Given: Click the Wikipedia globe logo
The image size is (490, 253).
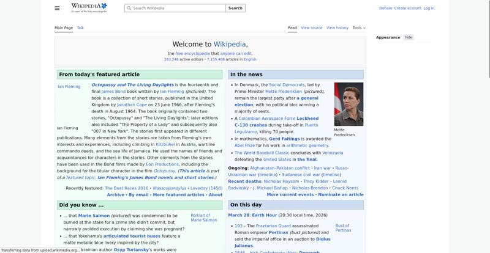Looking at the screenshot, I should [x=89, y=8].
